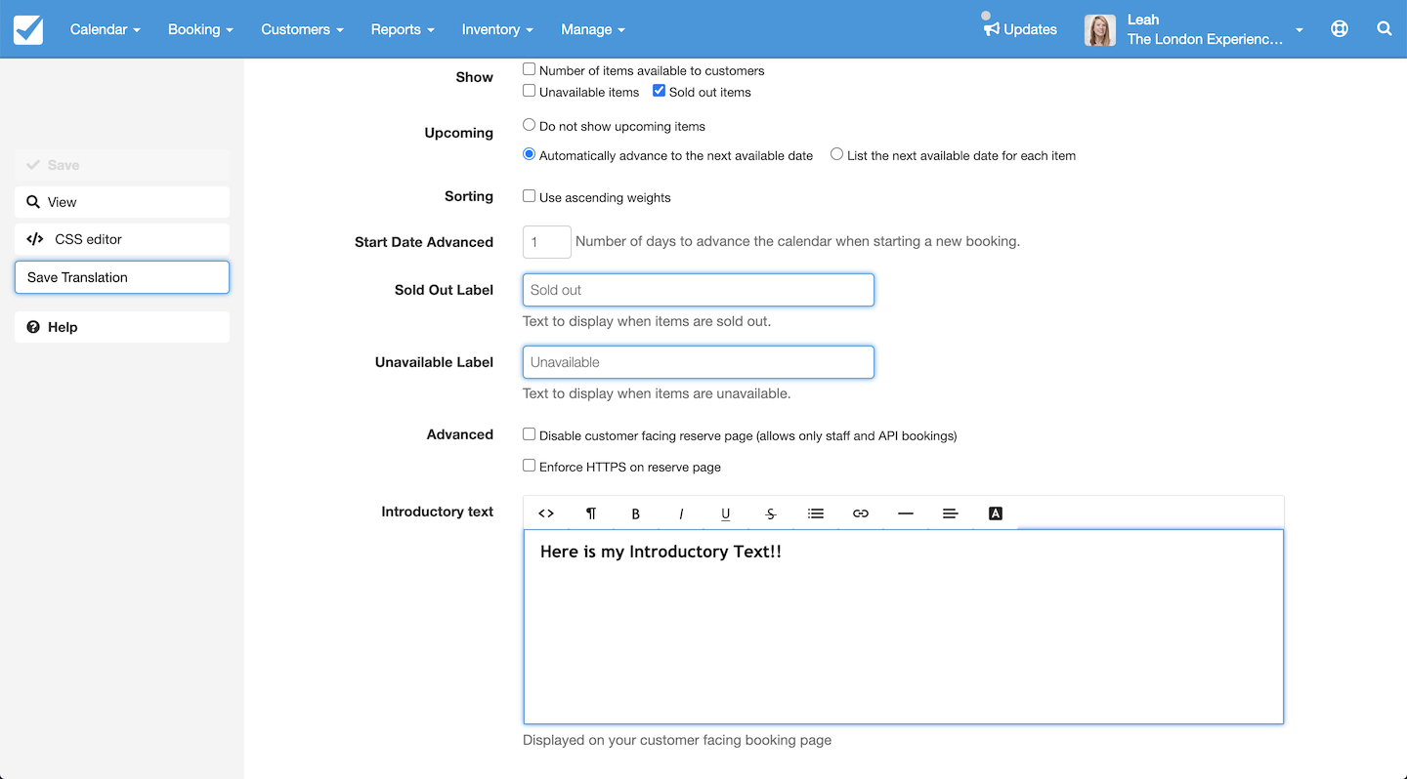Apply italic formatting in editor
The height and width of the screenshot is (779, 1407).
tap(681, 513)
